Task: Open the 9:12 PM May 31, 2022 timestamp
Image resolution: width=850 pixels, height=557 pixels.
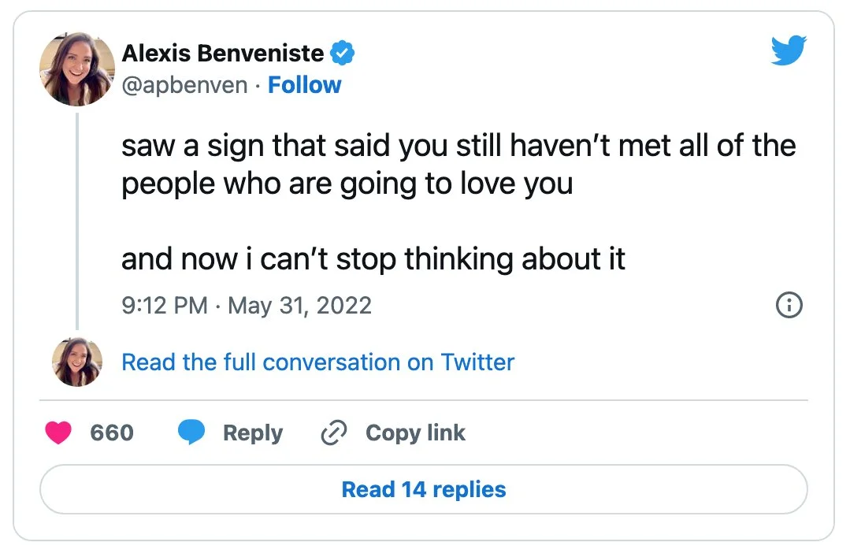Action: click(x=246, y=305)
